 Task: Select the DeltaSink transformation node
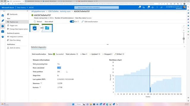point(47,28)
